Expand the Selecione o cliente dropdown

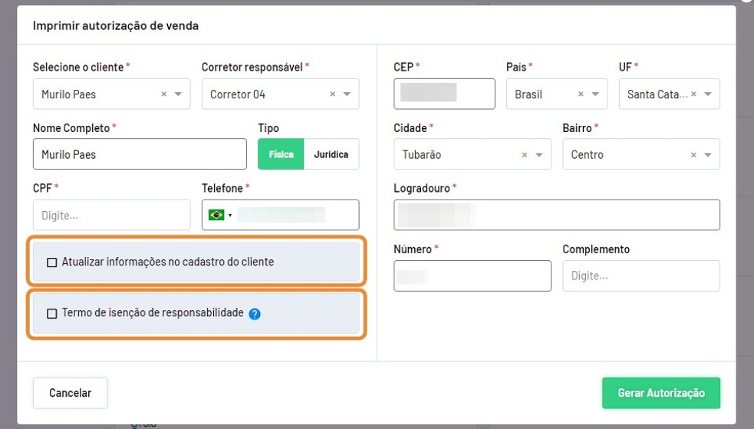point(178,94)
